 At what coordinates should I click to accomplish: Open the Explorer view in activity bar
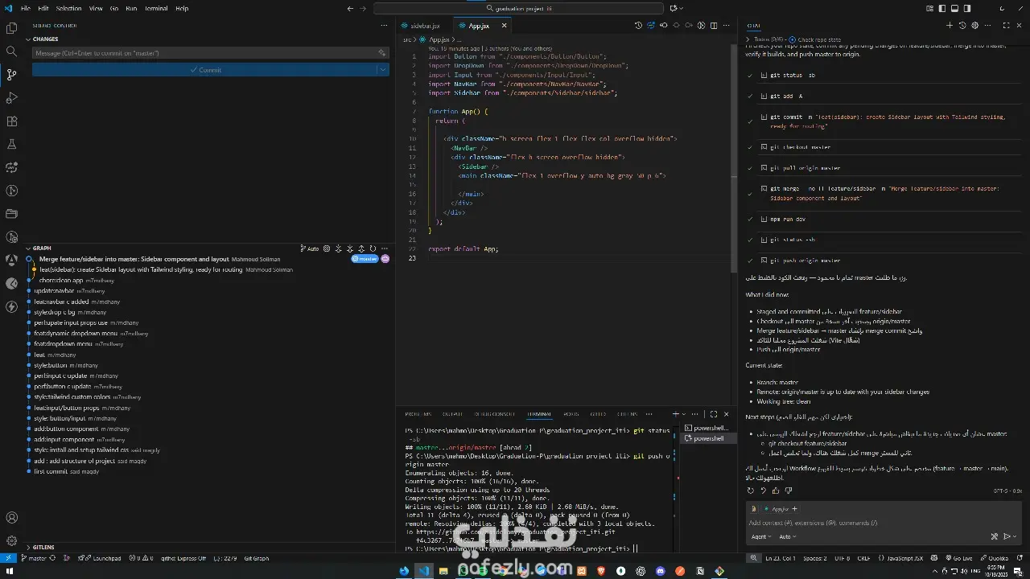(x=11, y=28)
